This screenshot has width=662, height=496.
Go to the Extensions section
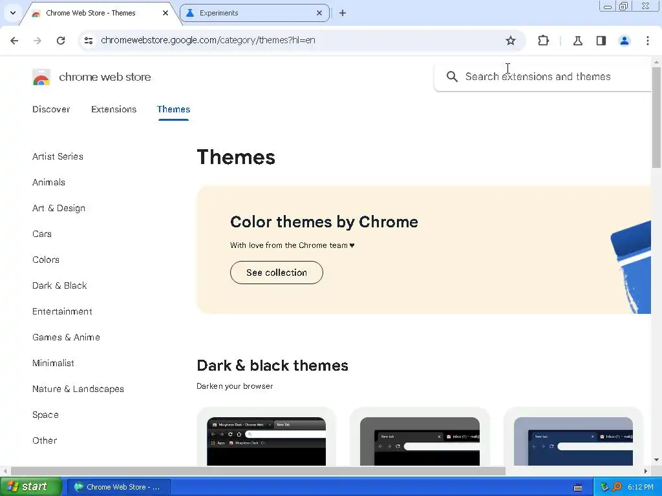coord(114,109)
